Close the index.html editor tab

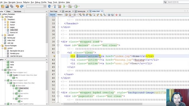click(102, 11)
